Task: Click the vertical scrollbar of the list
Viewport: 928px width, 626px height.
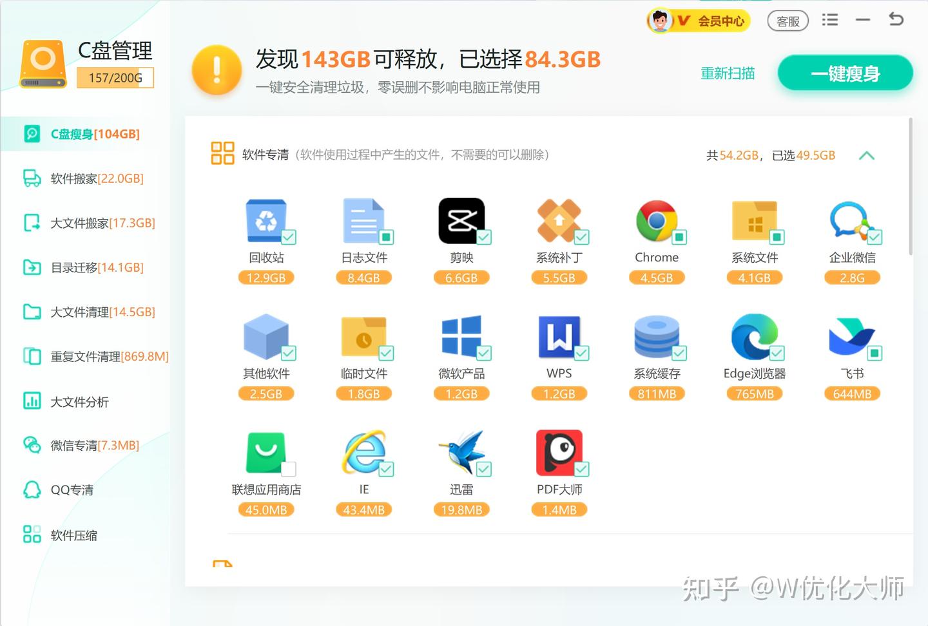Action: [911, 186]
